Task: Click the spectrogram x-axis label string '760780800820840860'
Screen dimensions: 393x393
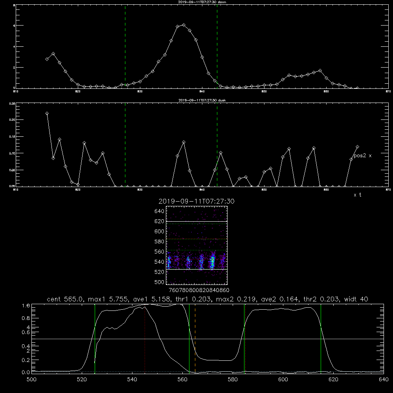Action: [199, 290]
